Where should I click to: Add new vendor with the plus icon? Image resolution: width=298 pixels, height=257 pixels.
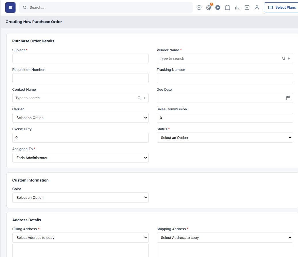coord(289,58)
